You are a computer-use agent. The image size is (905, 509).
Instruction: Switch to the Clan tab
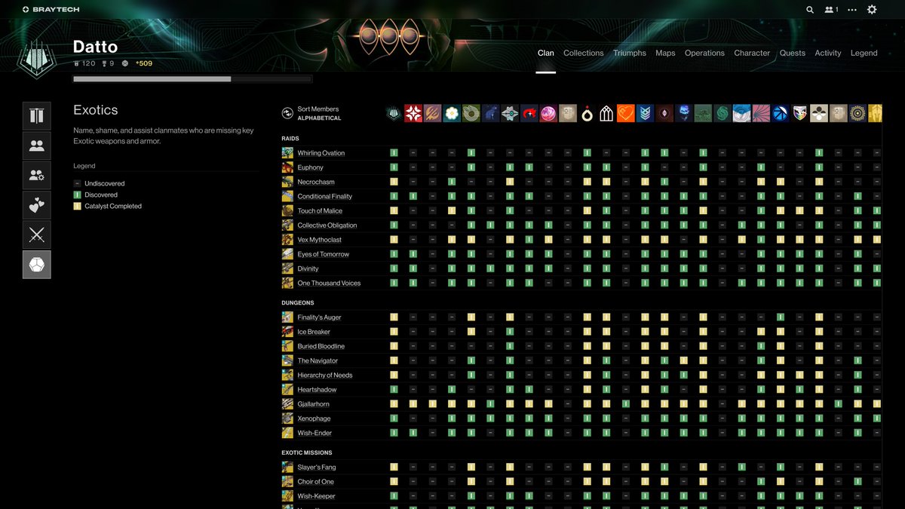(546, 53)
